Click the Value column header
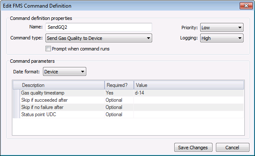This screenshot has height=156, width=255. point(189,85)
